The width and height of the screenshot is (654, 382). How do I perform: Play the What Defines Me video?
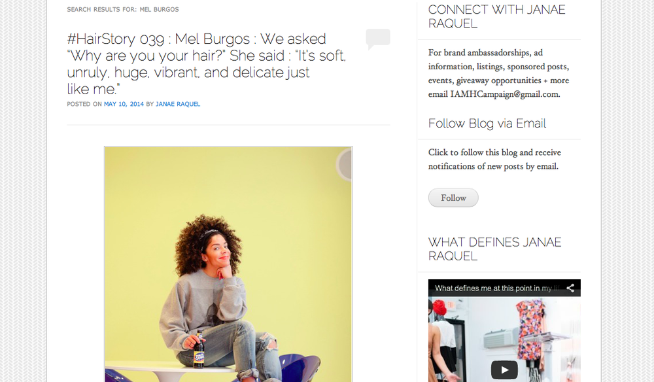click(x=504, y=370)
